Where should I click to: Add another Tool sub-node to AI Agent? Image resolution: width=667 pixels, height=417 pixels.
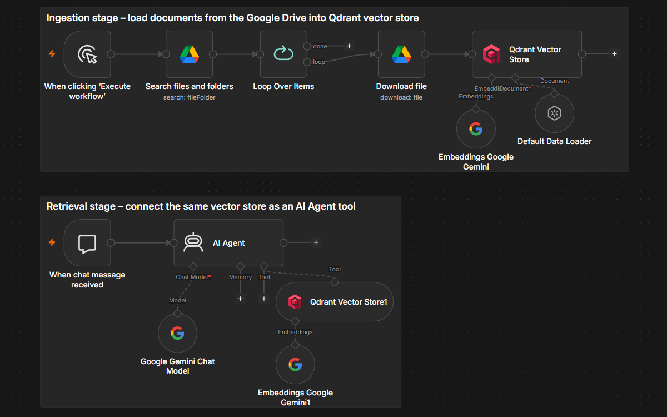tap(264, 299)
